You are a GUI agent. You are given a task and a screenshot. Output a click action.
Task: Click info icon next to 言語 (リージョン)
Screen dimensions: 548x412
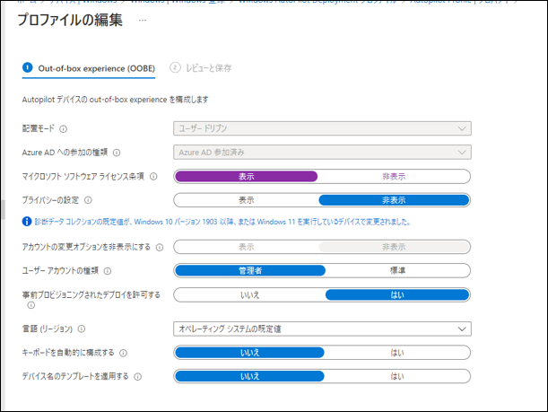[82, 329]
